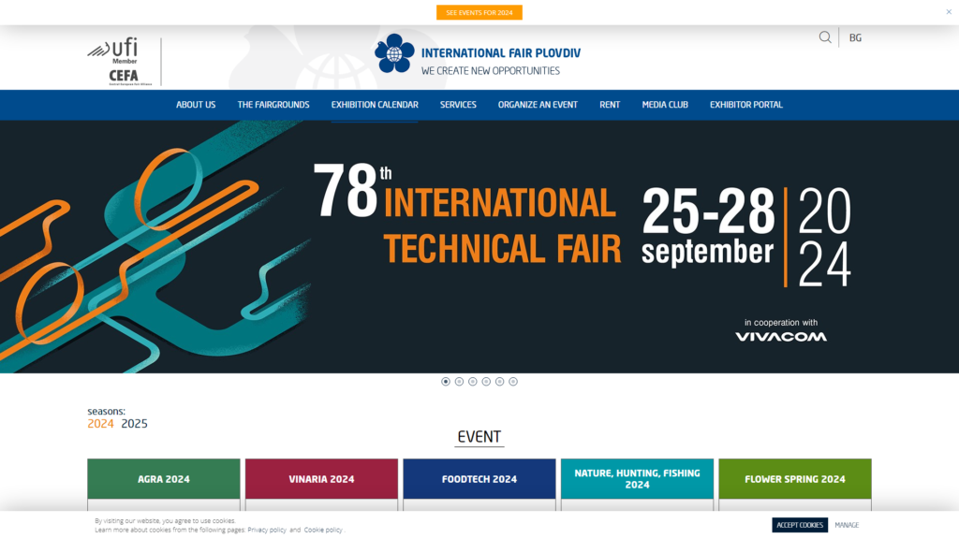
Task: Open the Cookie policy link
Action: [x=323, y=530]
